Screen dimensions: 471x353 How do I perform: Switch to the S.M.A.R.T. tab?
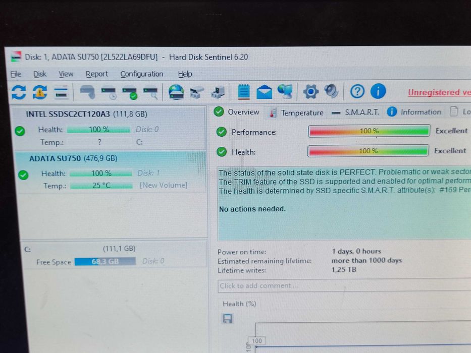[x=355, y=112]
